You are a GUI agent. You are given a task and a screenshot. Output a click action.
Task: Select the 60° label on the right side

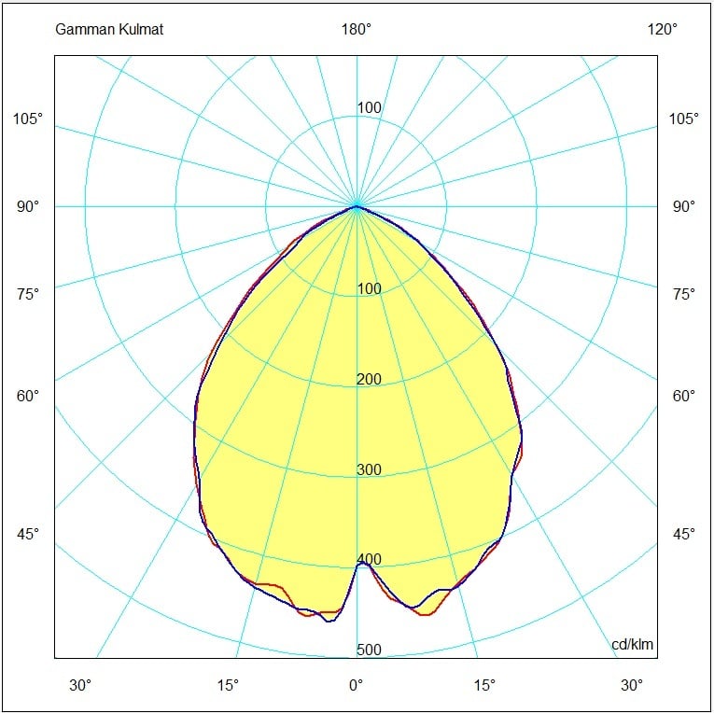(684, 396)
